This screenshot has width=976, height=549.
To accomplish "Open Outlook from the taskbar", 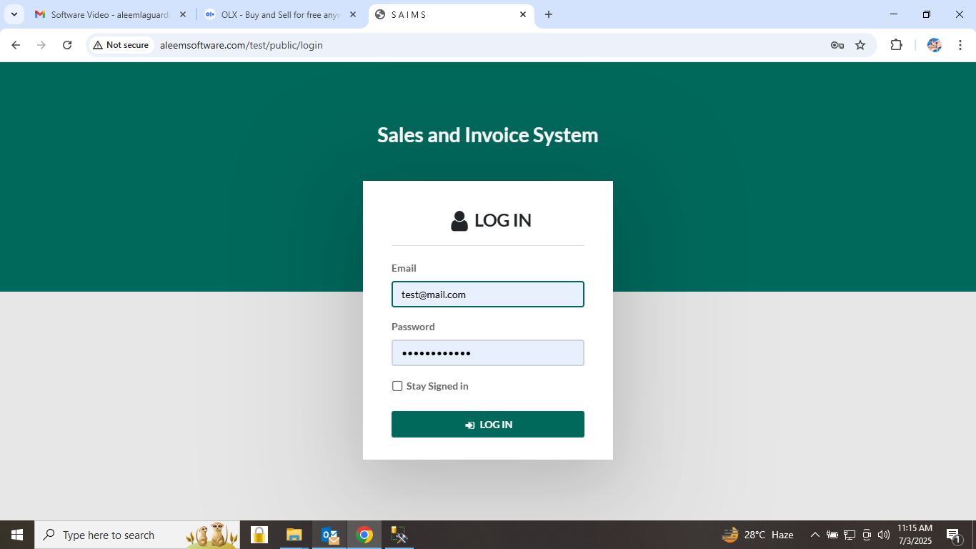I will coord(329,535).
